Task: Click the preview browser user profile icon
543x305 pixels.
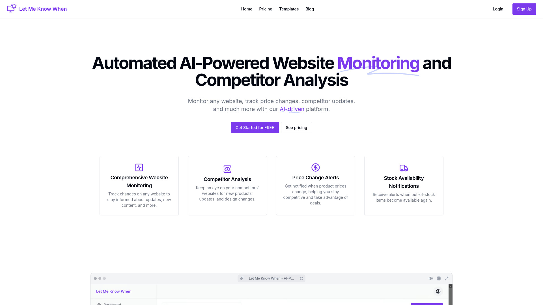Action: pos(438,291)
